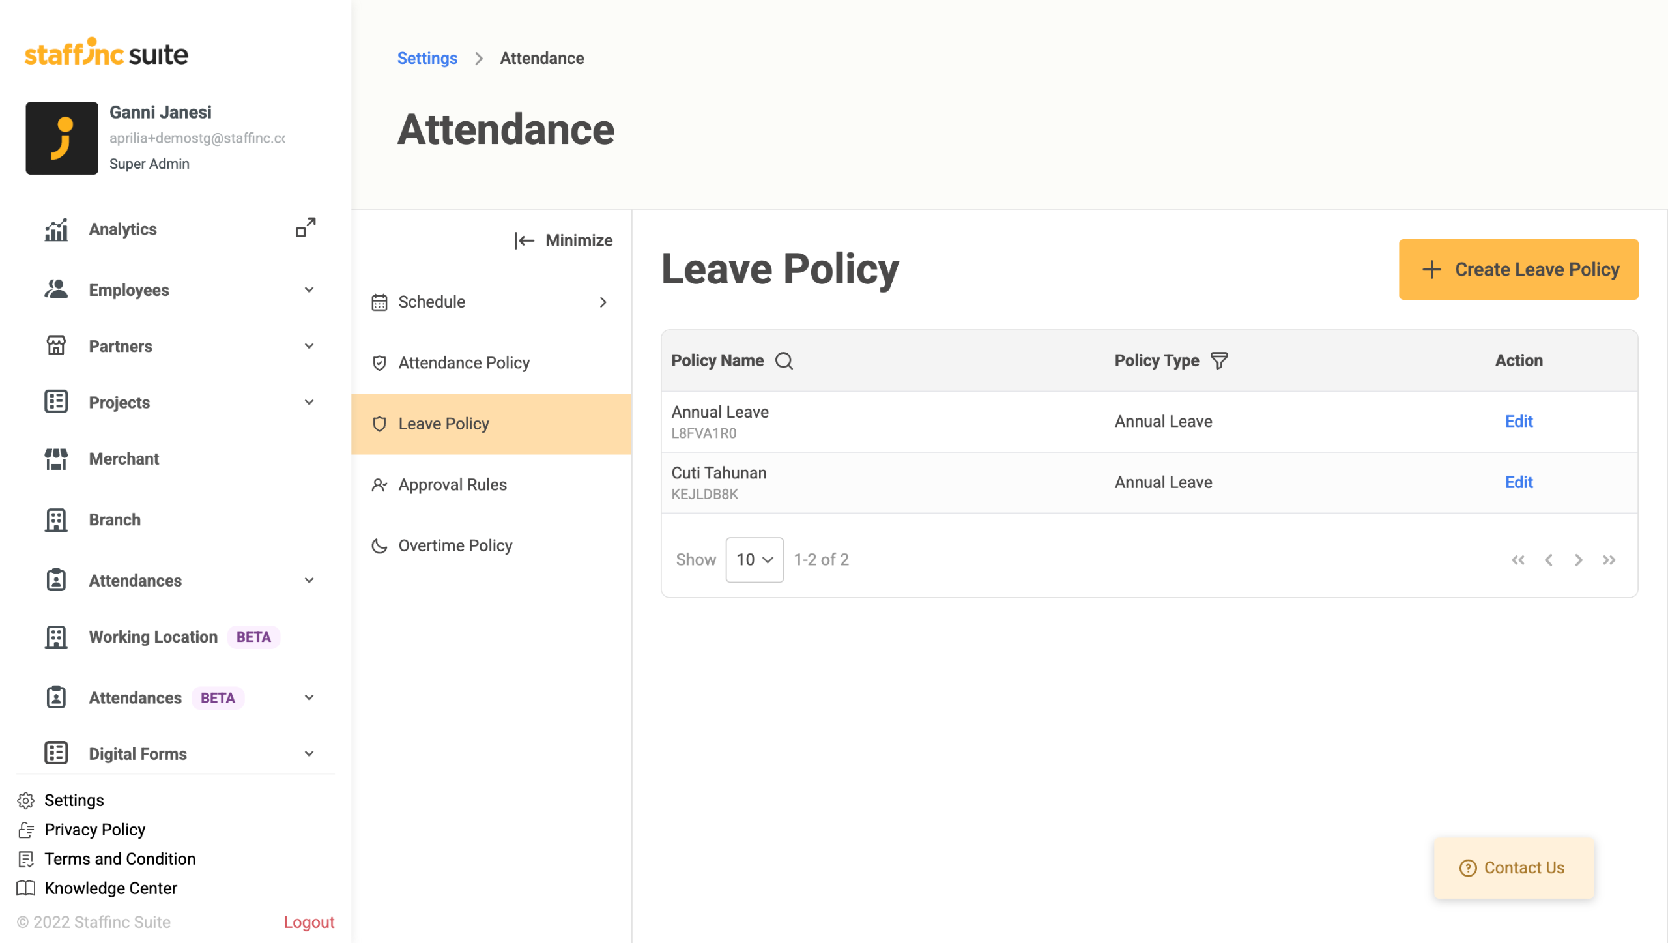Select Overtime Policy in settings menu
Screen dimensions: 1668x943
(x=455, y=545)
